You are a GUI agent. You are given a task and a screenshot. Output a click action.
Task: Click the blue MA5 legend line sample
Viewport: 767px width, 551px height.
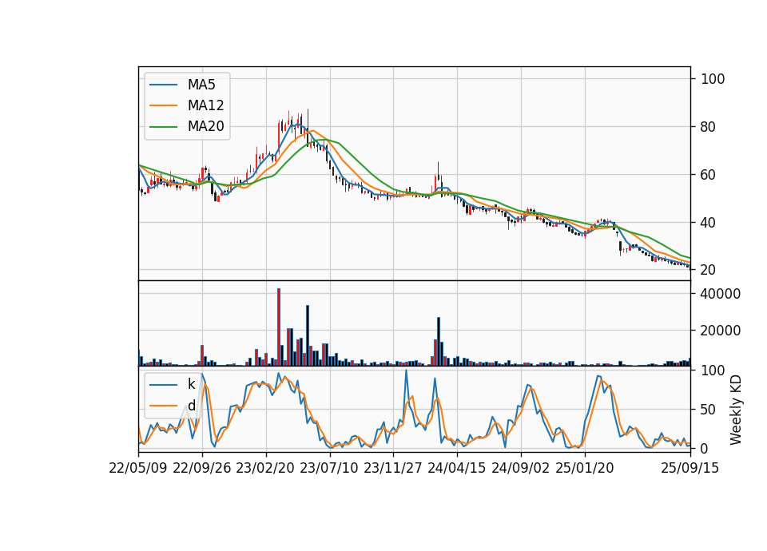[x=163, y=85]
